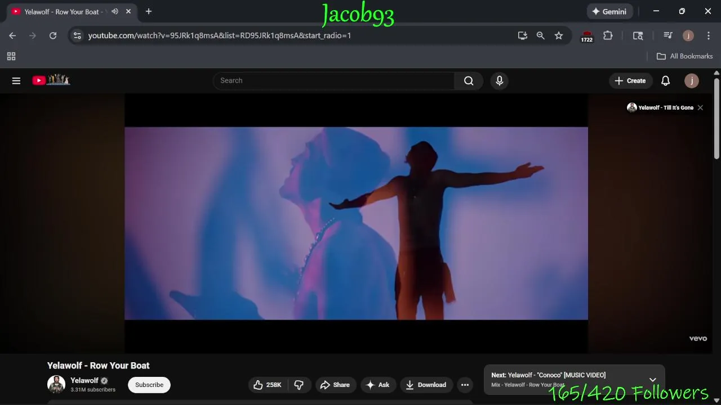Dismiss the Till It's Gone suggestion card

coord(700,107)
